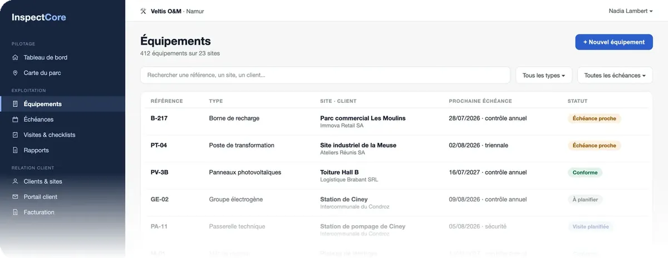The width and height of the screenshot is (668, 258).
Task: Sort by PROCHAINE ÉCHÉANCE column header
Action: tap(480, 101)
